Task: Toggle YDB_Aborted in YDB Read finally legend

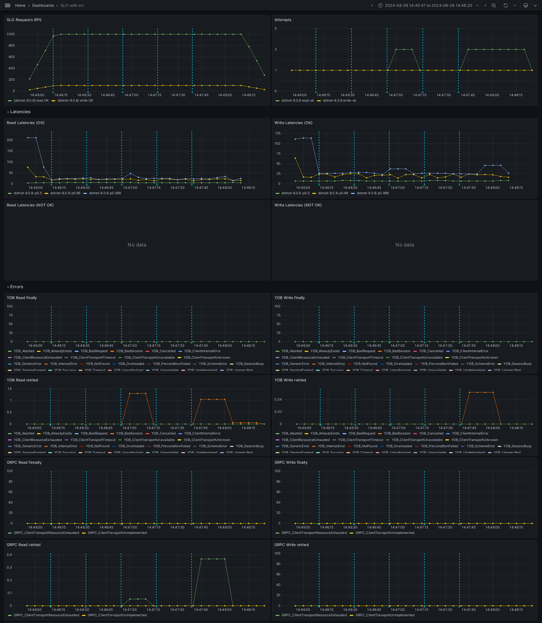Action: coord(24,351)
